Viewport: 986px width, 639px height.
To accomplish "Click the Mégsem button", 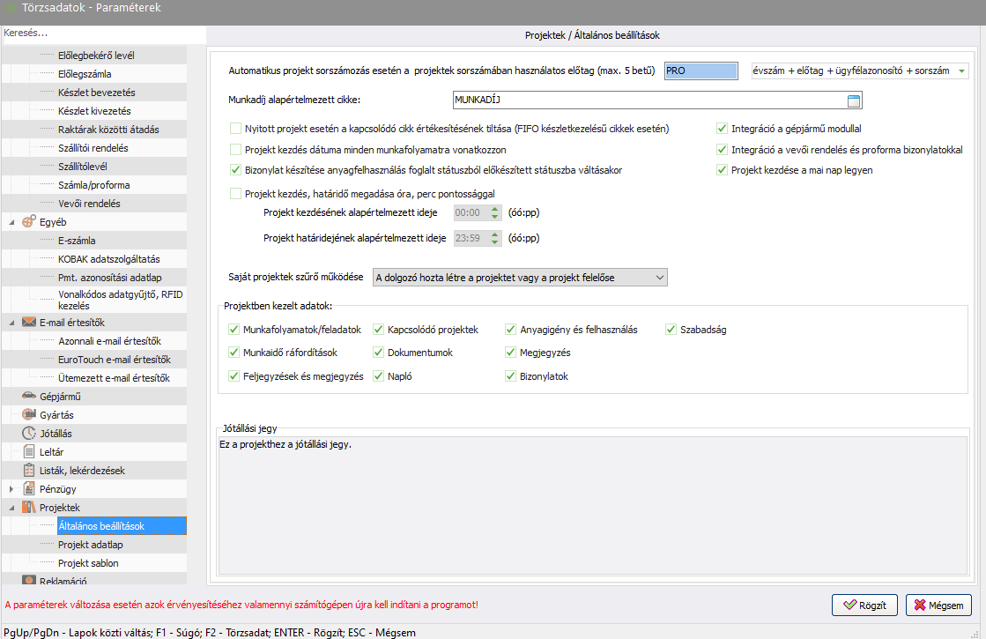I will (x=938, y=606).
